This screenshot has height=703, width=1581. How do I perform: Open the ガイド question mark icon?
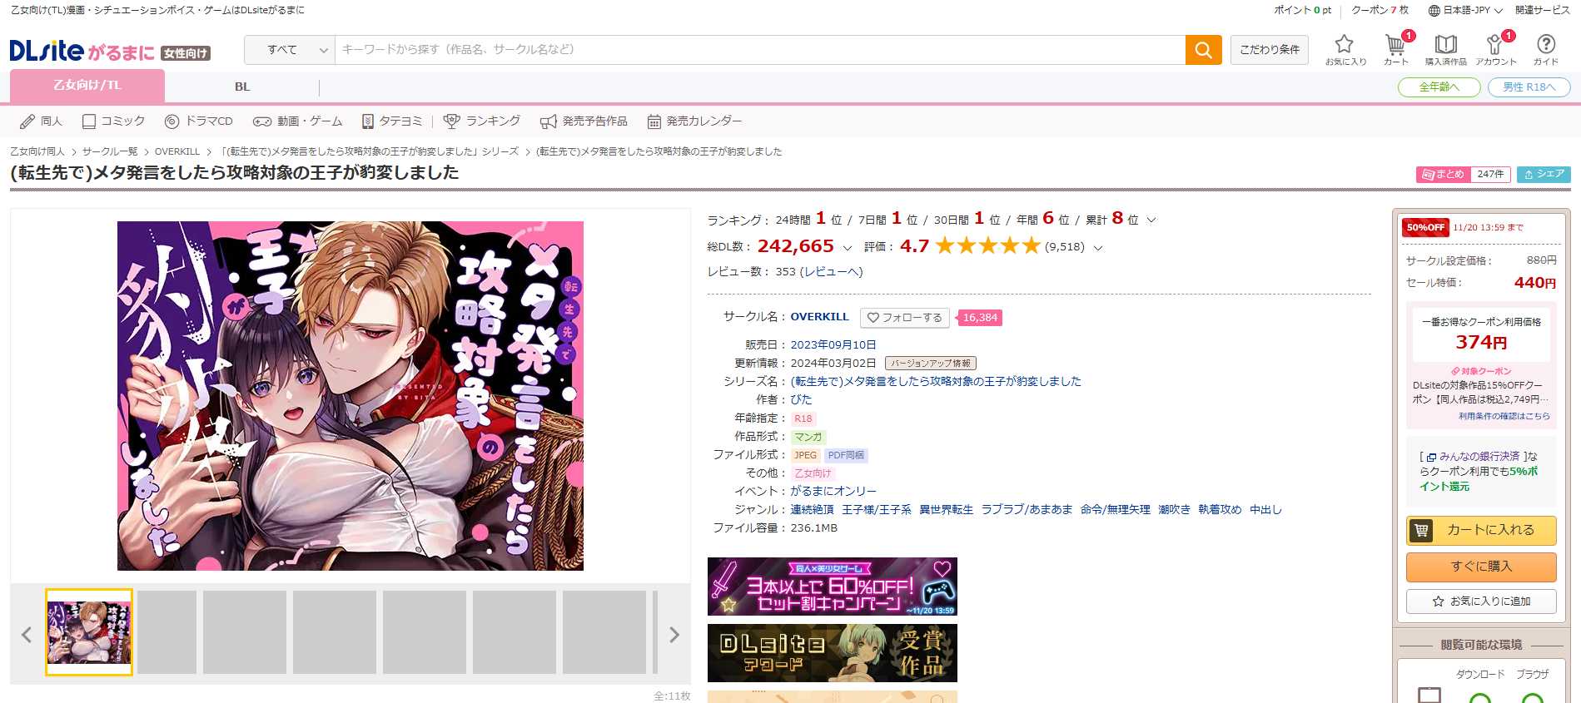[x=1546, y=50]
